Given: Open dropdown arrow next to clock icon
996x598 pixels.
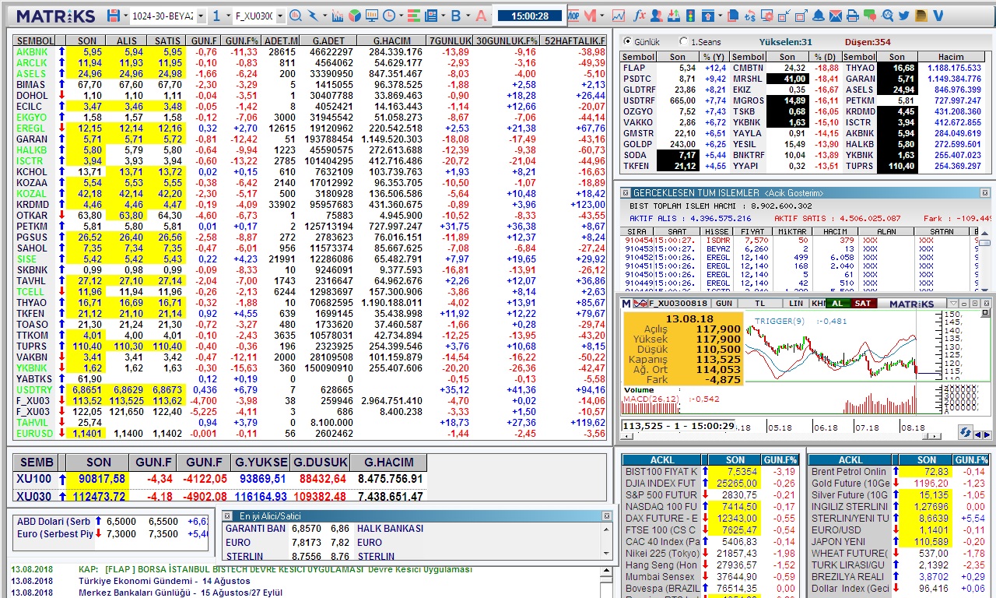Looking at the screenshot, I should coord(401,16).
